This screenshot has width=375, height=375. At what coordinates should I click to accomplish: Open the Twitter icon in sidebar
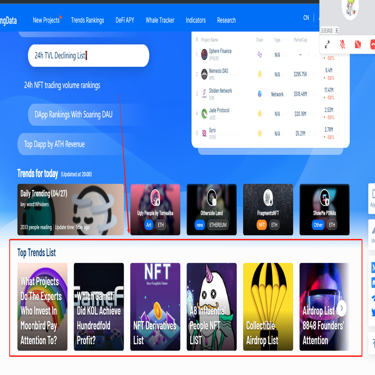click(373, 312)
